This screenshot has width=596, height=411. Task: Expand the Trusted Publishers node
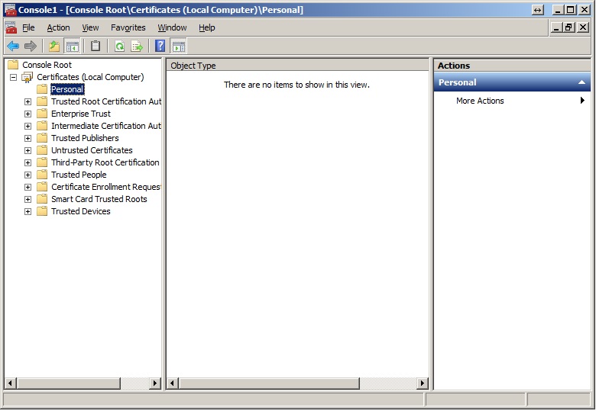[x=28, y=138]
